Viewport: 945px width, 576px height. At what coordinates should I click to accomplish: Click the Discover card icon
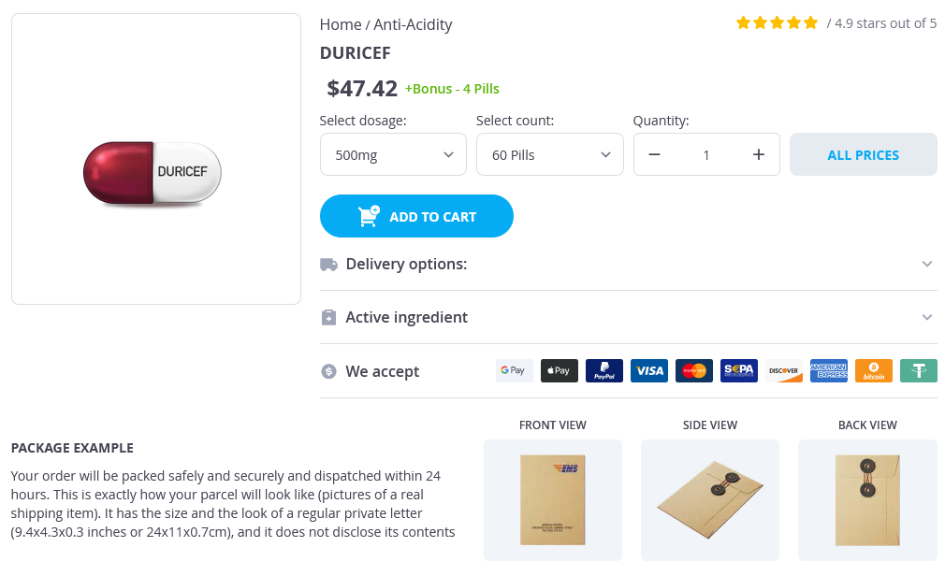coord(783,370)
